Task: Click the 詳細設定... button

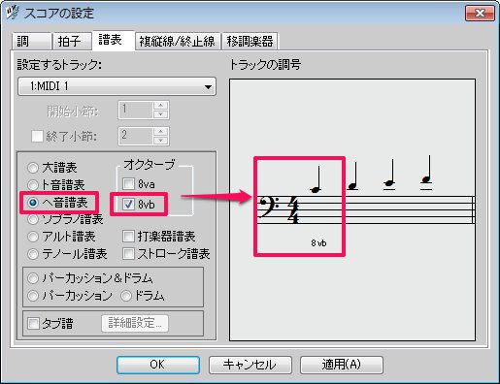Action: click(x=135, y=323)
